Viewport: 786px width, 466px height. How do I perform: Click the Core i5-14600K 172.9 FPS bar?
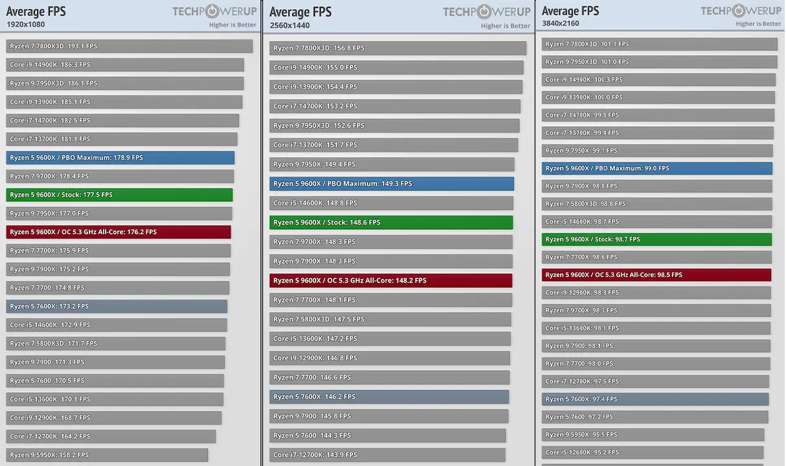pos(117,325)
